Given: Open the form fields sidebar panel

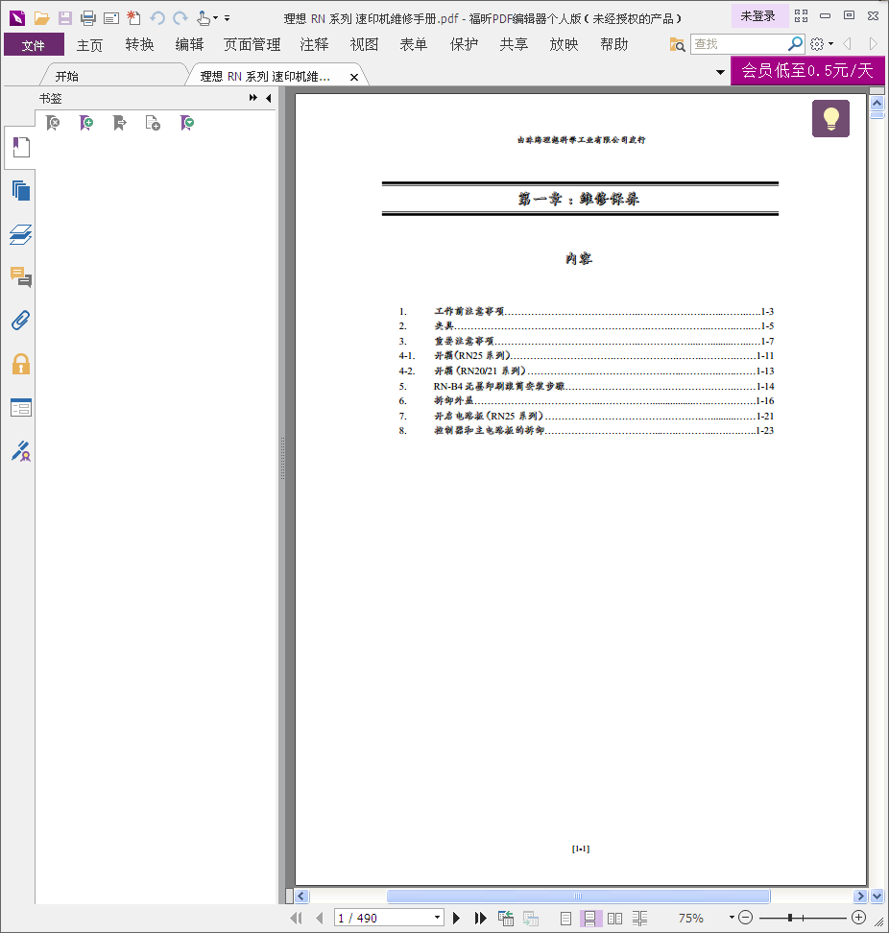Looking at the screenshot, I should click(x=21, y=408).
